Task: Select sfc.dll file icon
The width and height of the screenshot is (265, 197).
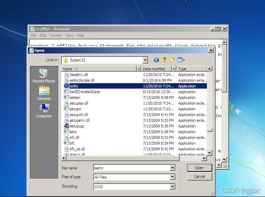Action: pos(67,137)
